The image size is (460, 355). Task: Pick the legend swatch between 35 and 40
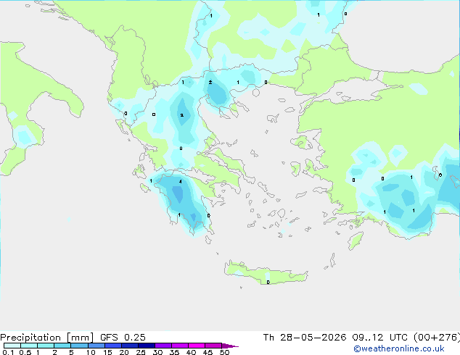point(180,346)
